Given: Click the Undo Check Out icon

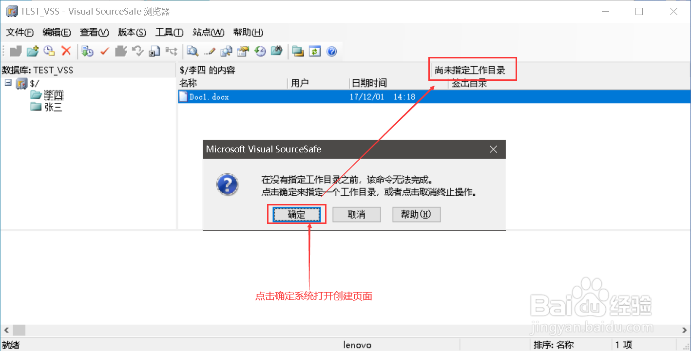Looking at the screenshot, I should point(138,51).
